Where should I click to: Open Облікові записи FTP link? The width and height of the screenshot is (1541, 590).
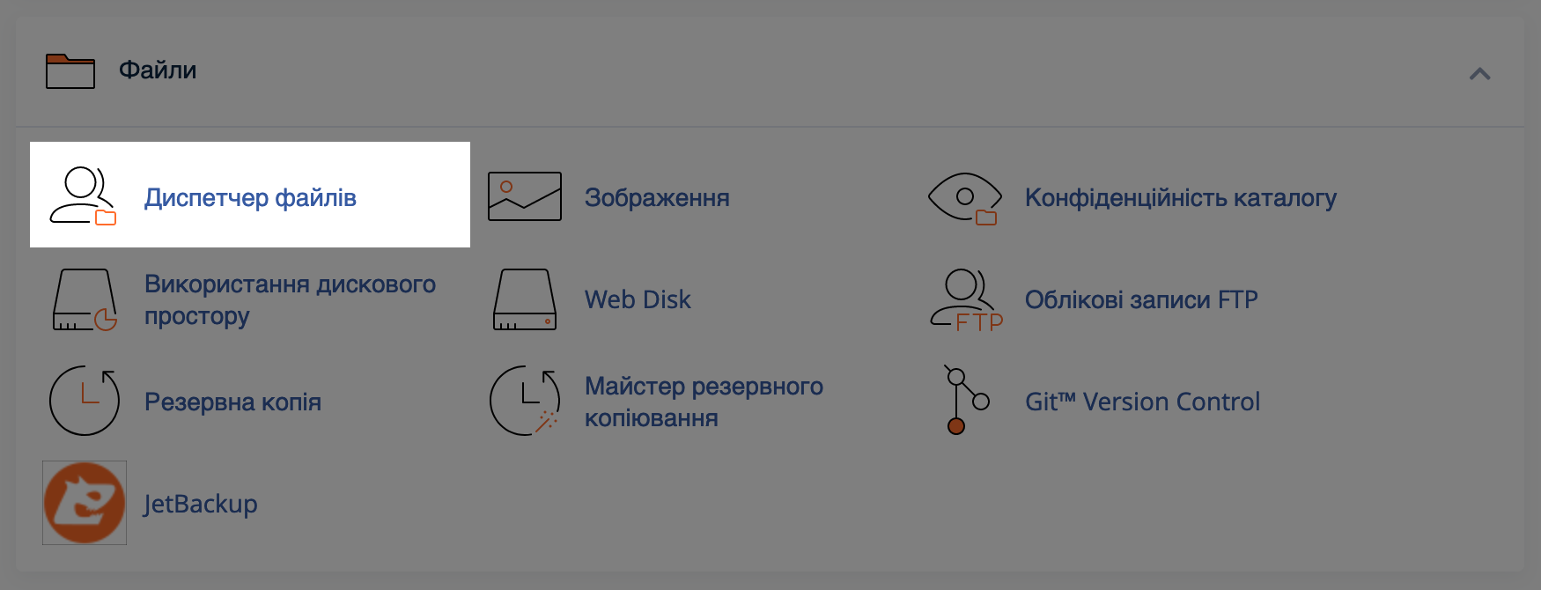(x=1141, y=300)
